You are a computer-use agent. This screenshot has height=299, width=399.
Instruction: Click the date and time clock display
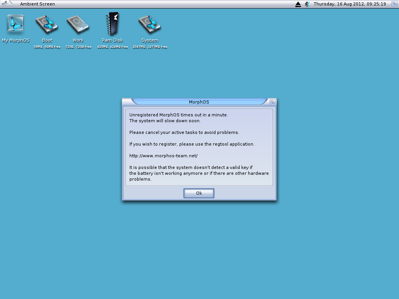(350, 4)
